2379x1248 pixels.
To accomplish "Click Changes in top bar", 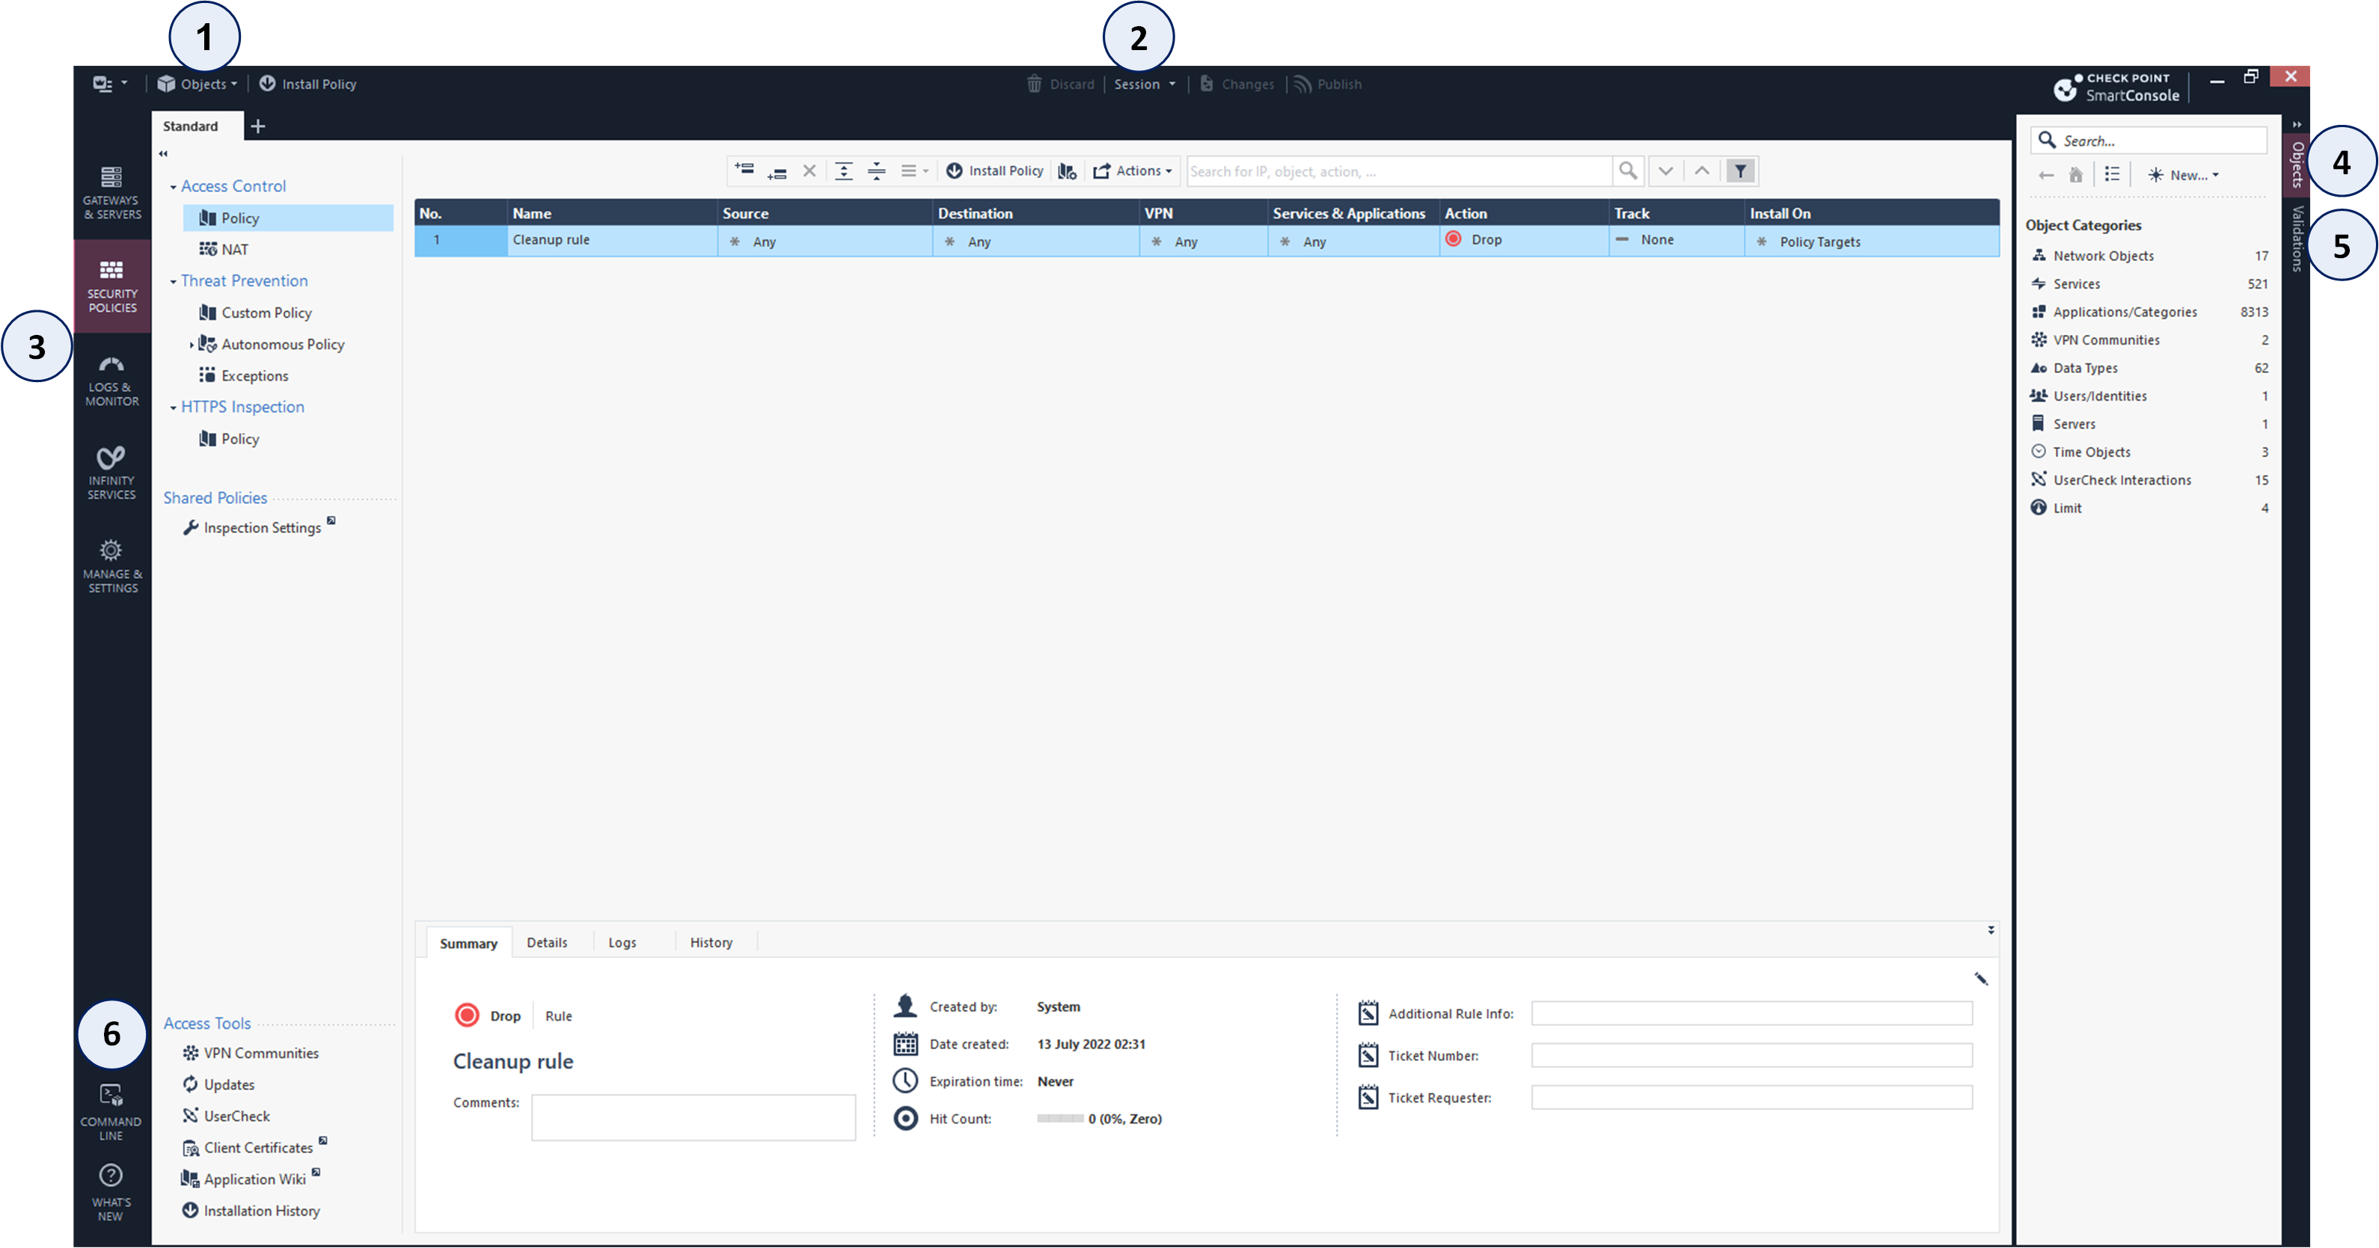I will pos(1237,84).
